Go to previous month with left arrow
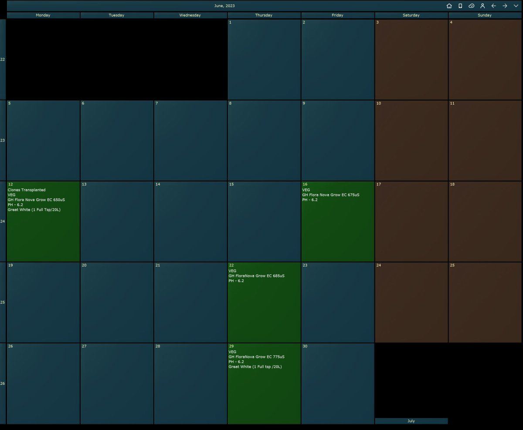The image size is (523, 430). point(494,6)
